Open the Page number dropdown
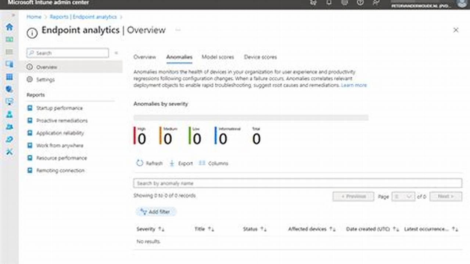The image size is (470, 264). [x=403, y=197]
